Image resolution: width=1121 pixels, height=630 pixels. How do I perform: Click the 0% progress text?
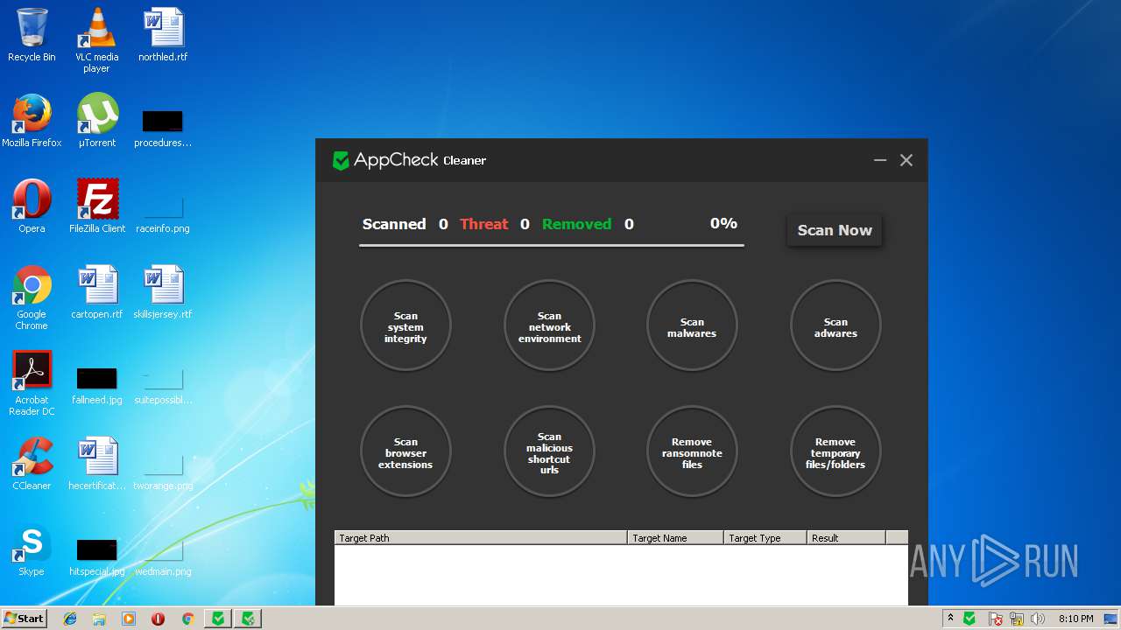click(723, 223)
